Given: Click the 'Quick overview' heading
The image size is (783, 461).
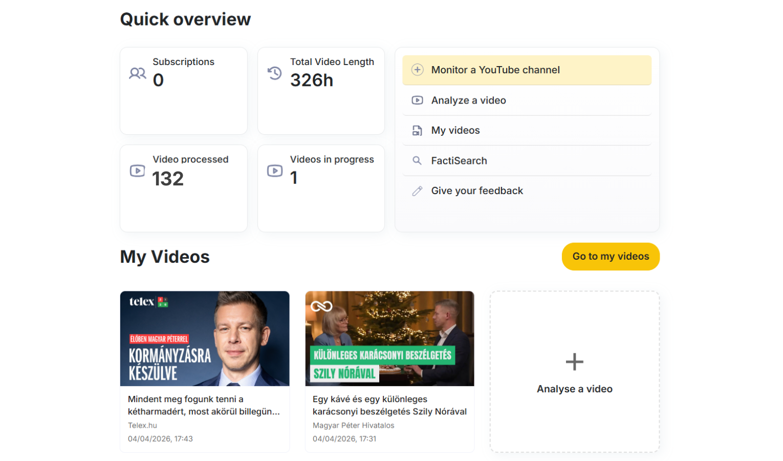Looking at the screenshot, I should 185,19.
